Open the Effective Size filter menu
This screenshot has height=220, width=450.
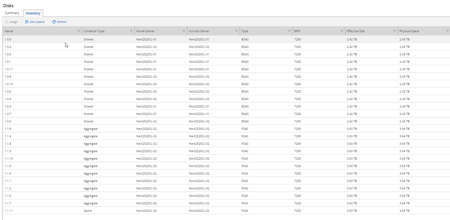[x=394, y=31]
